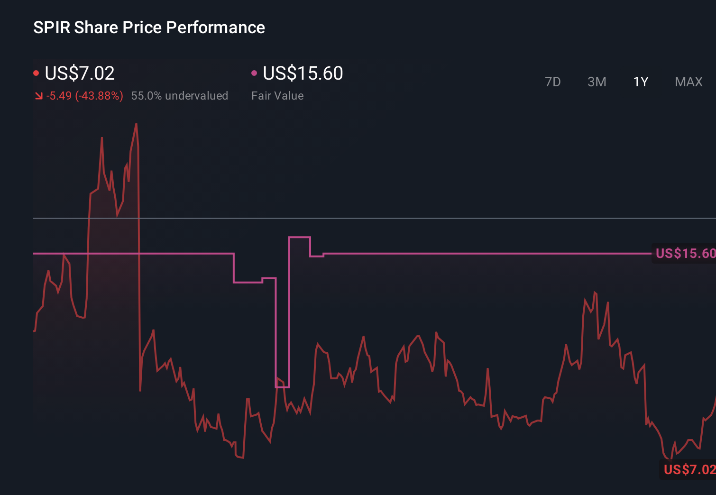Click the SPIR Share Price Performance title

149,27
